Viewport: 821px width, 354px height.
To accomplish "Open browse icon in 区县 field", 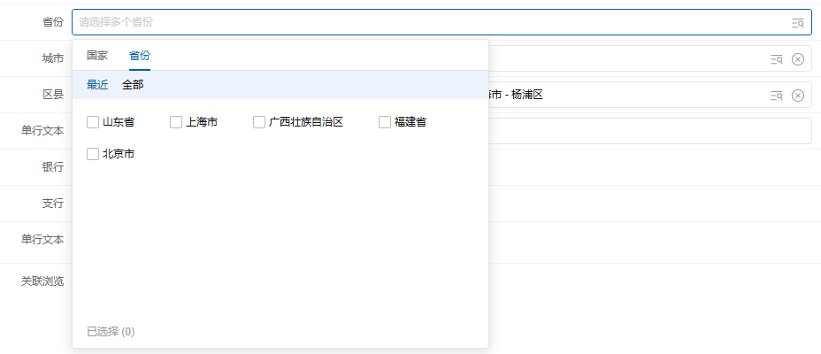I will coord(777,96).
